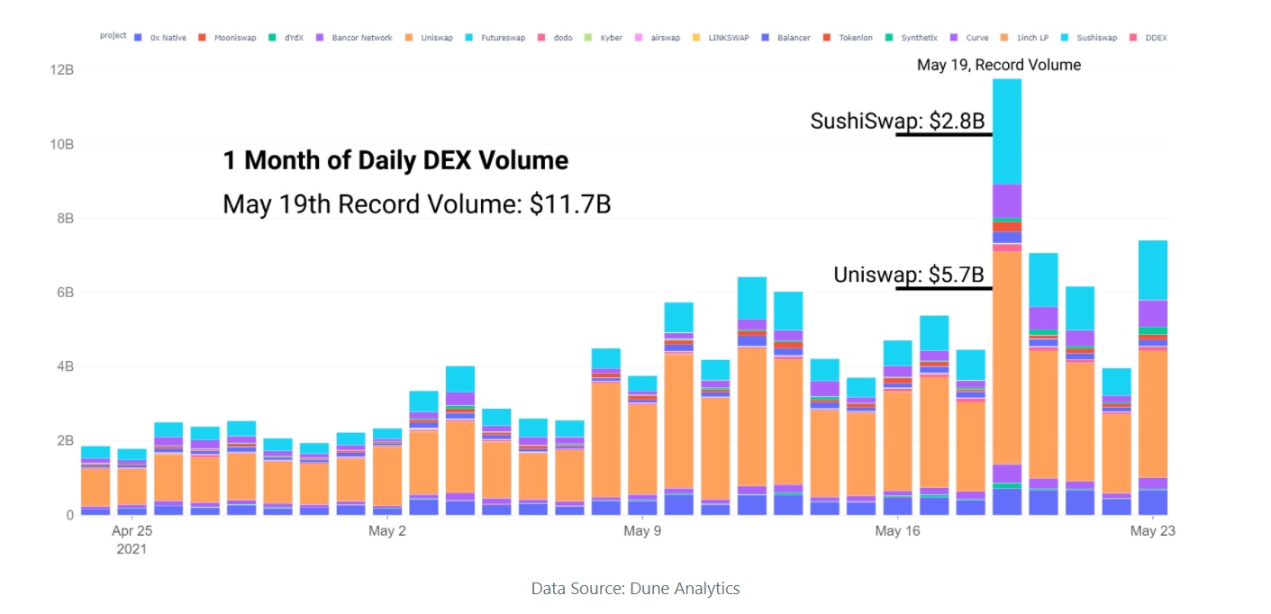Toggle the Sushiswap legend series

[x=1096, y=38]
